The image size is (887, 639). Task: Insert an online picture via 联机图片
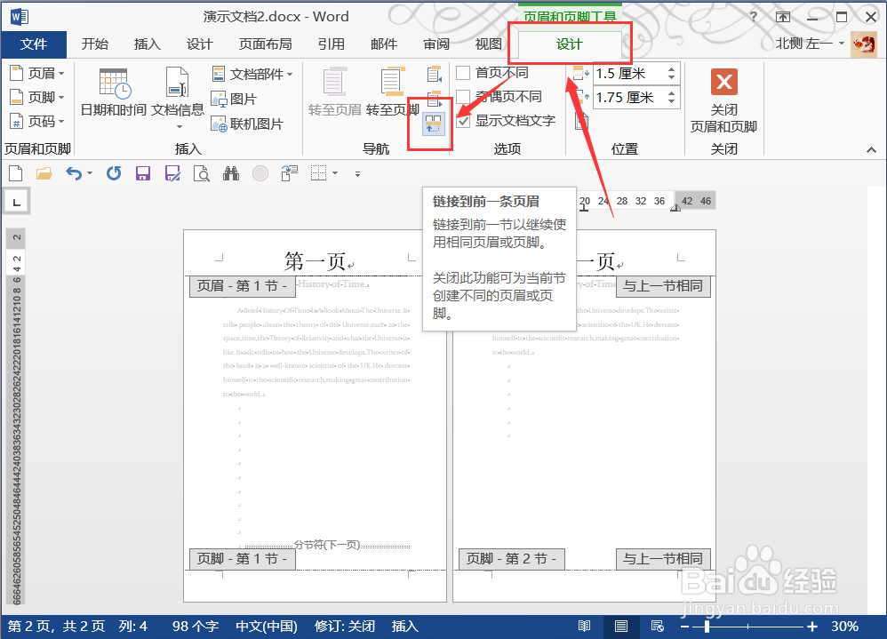coord(242,123)
